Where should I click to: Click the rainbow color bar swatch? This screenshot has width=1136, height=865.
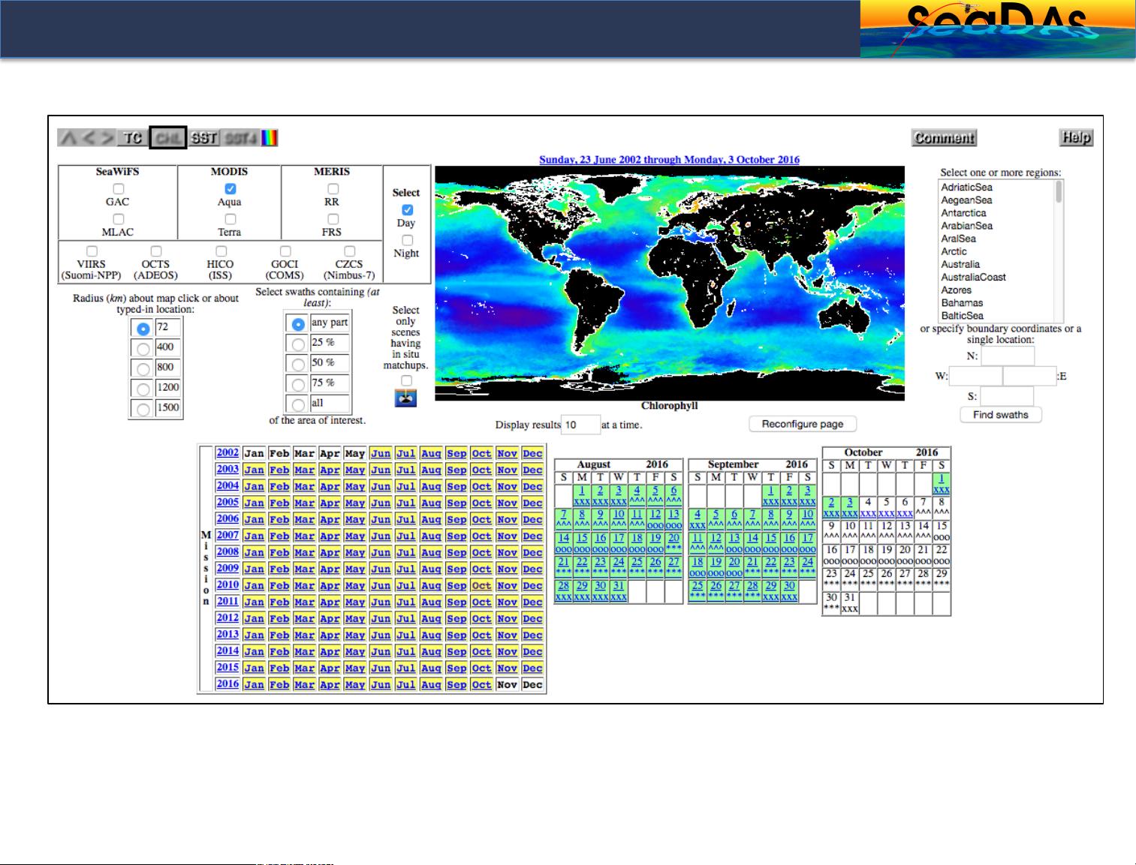[x=270, y=138]
